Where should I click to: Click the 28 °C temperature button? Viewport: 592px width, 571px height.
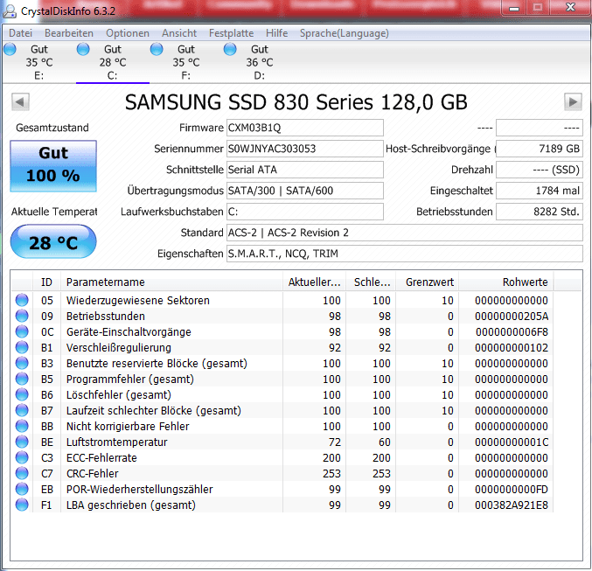[53, 241]
